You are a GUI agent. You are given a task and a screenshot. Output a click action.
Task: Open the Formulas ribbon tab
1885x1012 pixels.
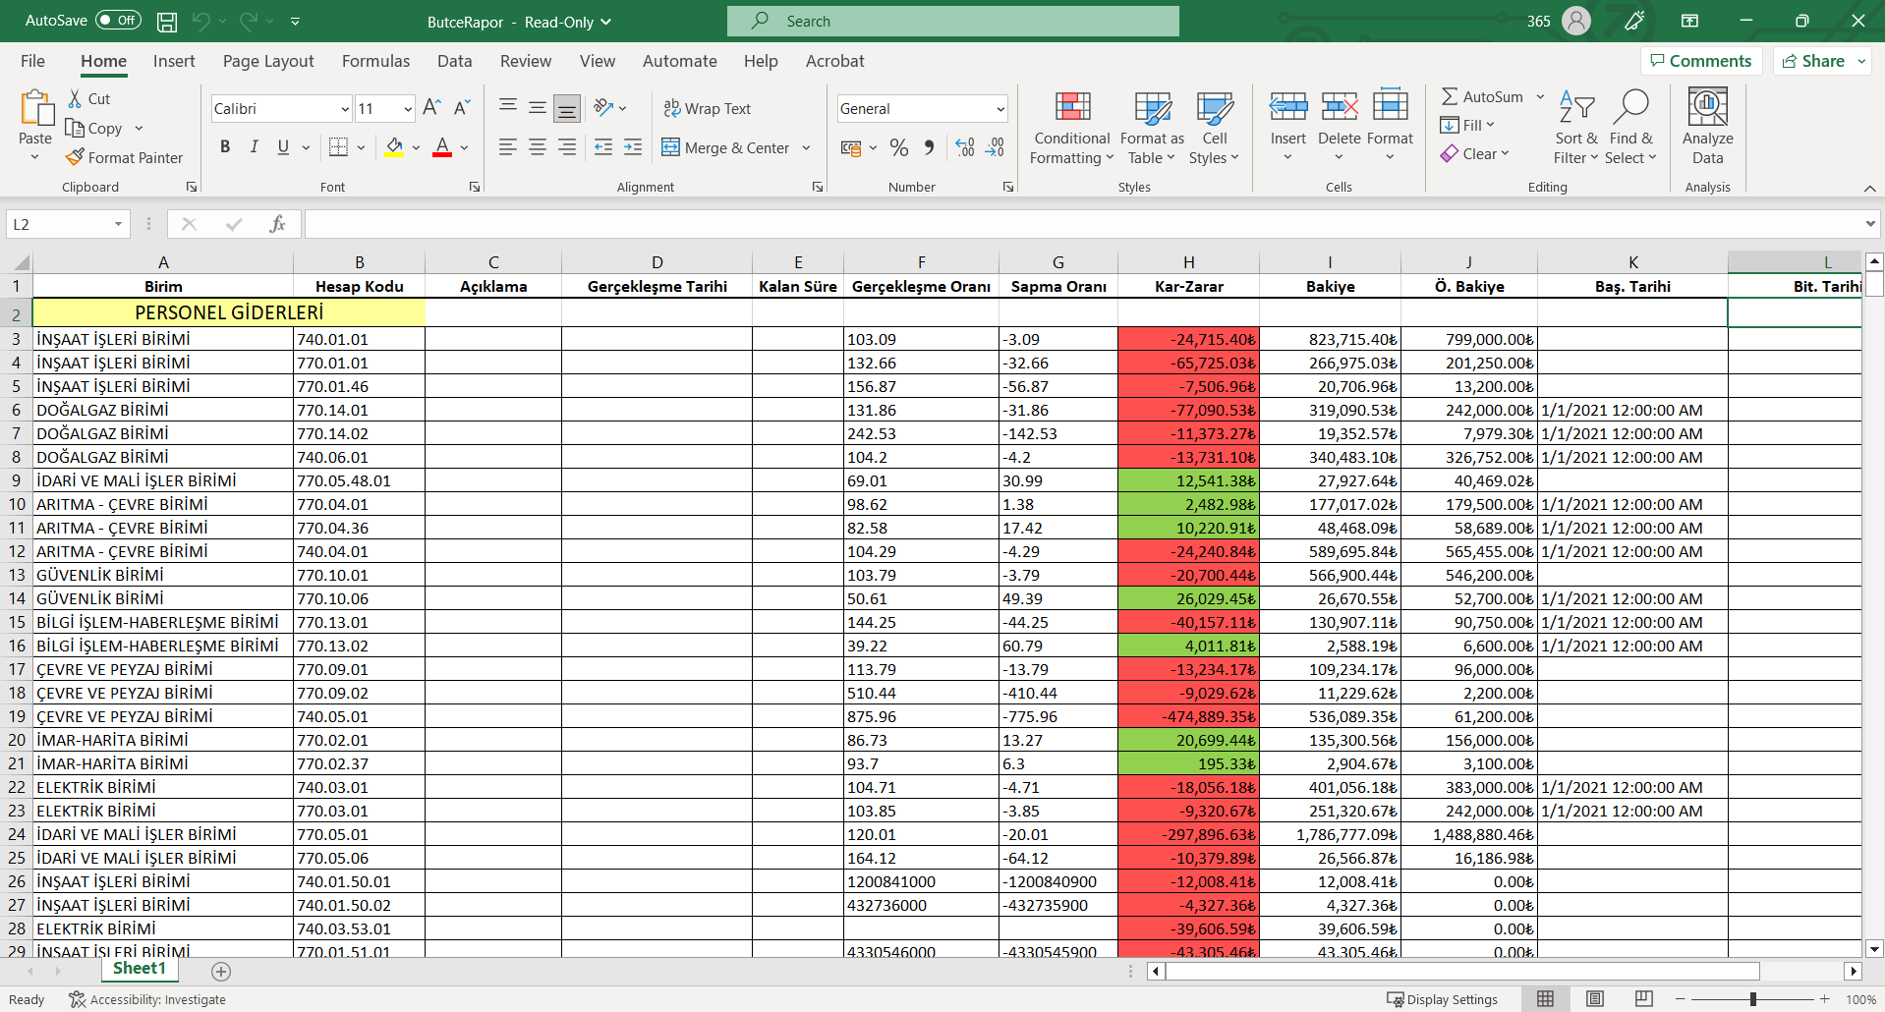pyautogui.click(x=375, y=61)
